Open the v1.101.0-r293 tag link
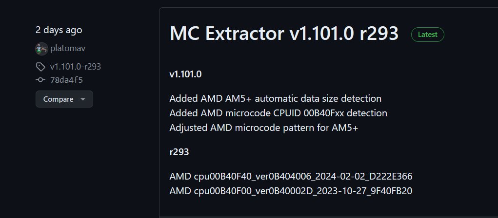 (x=75, y=67)
